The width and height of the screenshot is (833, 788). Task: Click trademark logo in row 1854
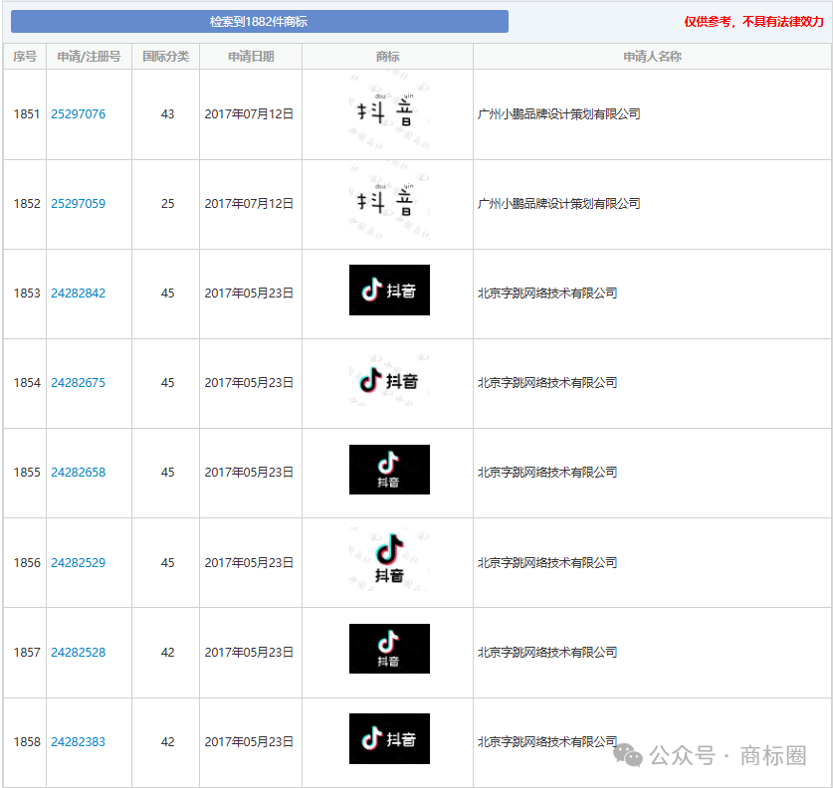(389, 380)
